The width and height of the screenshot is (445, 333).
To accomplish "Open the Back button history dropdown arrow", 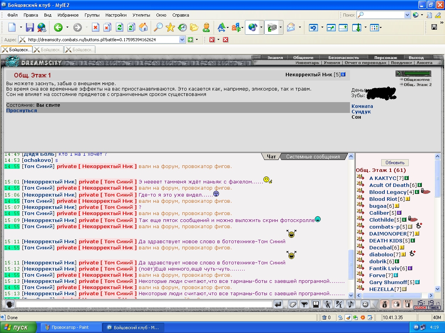I will click(67, 27).
